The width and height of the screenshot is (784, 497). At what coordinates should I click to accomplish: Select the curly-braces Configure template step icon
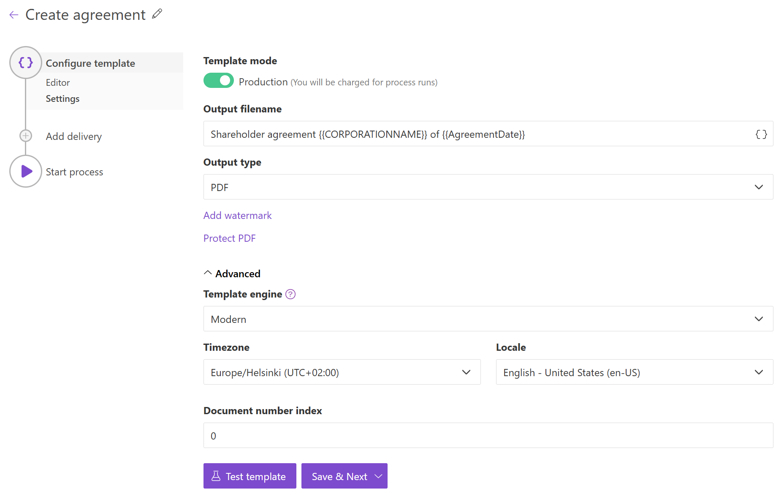pyautogui.click(x=25, y=63)
